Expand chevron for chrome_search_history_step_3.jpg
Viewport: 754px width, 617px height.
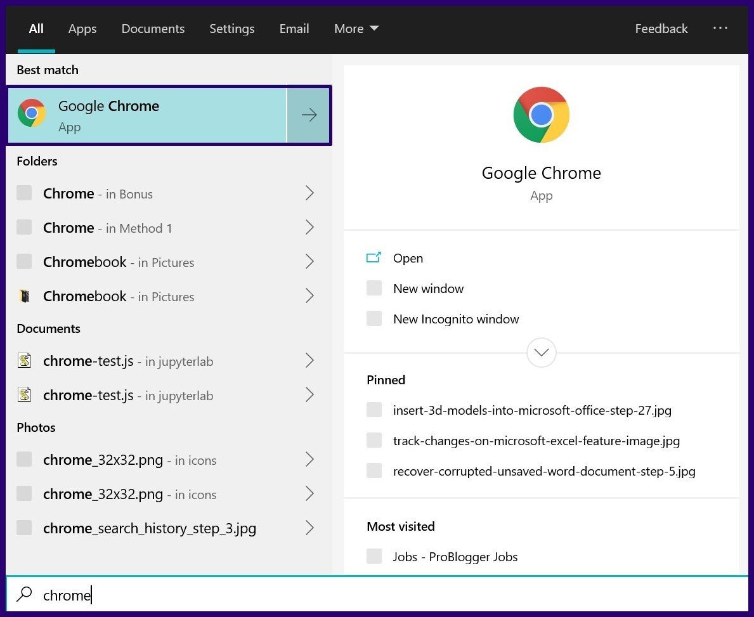[309, 528]
